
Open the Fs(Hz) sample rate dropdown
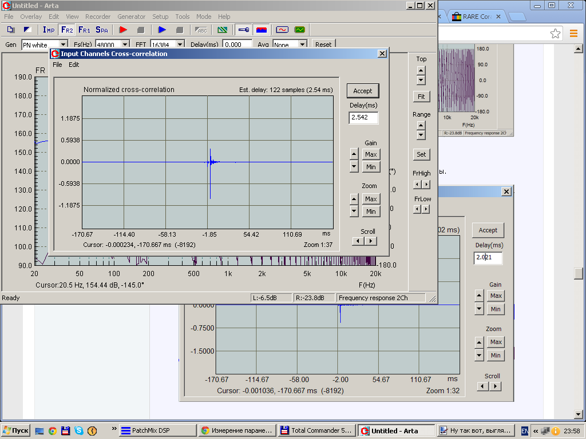point(124,45)
